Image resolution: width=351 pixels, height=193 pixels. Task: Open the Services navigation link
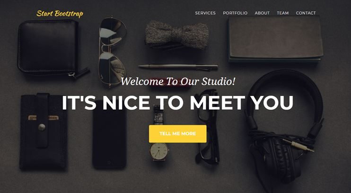click(x=205, y=13)
